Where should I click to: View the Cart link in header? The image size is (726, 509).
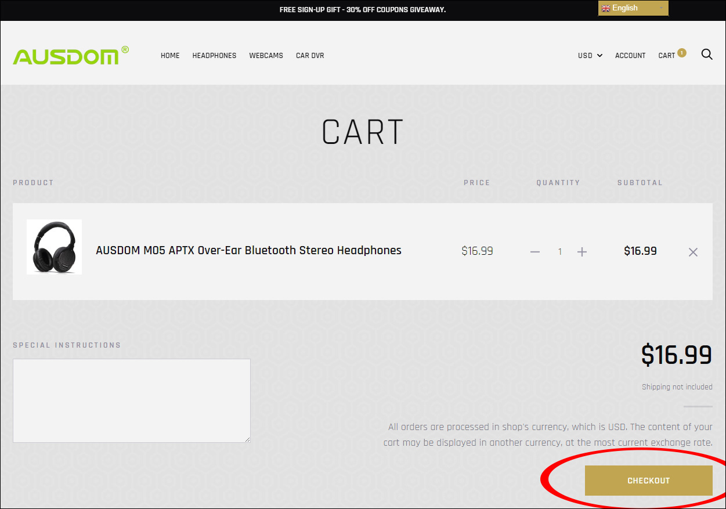(x=667, y=56)
